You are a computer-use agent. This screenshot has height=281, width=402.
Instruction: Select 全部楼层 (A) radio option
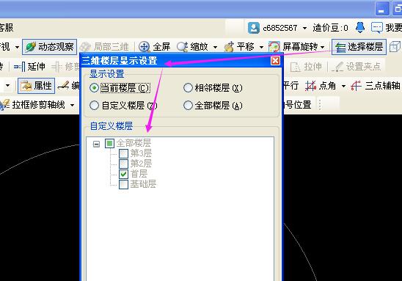(213, 106)
